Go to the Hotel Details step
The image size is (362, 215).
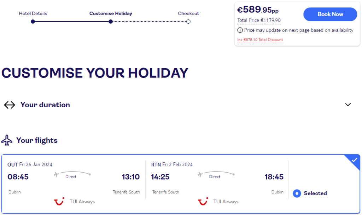[33, 13]
